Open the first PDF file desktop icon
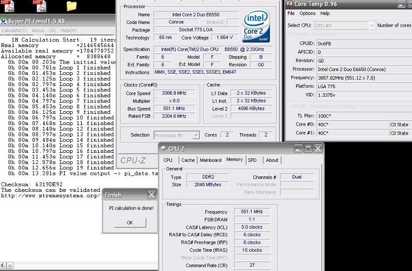The height and width of the screenshot is (271, 412). [x=9, y=6]
